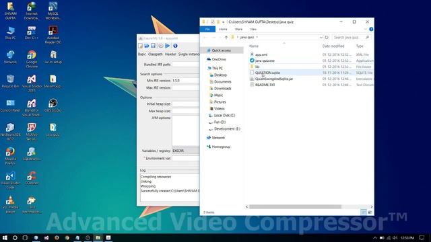Screen dimensions: 431x242
Task: Open Downloads in the navigation pane
Action: click(x=223, y=88)
